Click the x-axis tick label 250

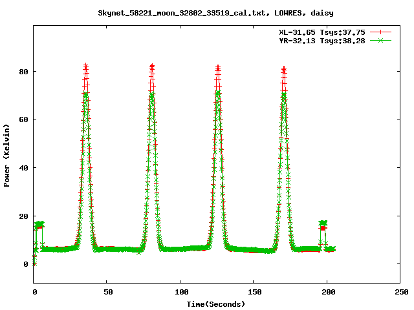click(401, 292)
